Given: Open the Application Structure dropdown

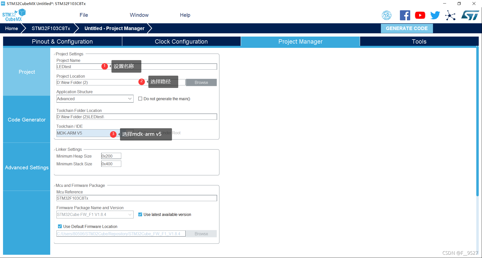Looking at the screenshot, I should [95, 99].
